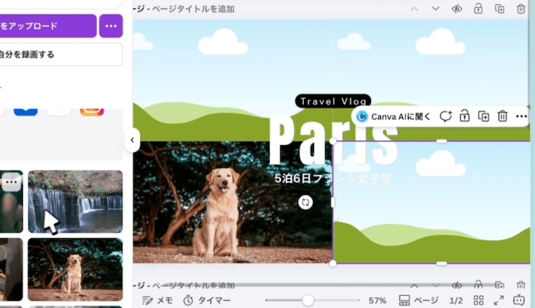The height and width of the screenshot is (308, 535).
Task: Collapse the side panel with arrow
Action: (132, 140)
